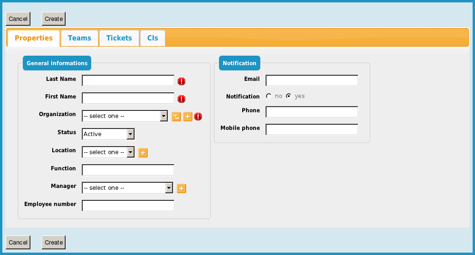This screenshot has width=475, height=255.
Task: Open the Organization dropdown list
Action: (x=125, y=116)
